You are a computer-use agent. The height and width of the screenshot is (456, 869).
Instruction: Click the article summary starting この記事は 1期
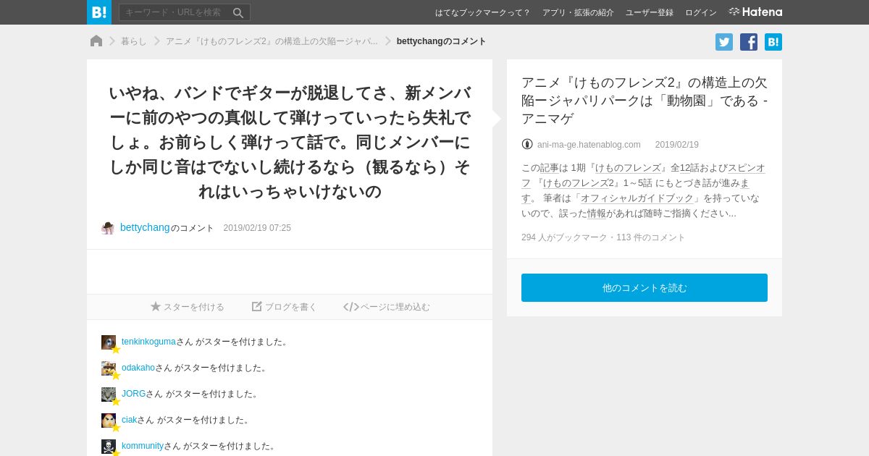[643, 190]
